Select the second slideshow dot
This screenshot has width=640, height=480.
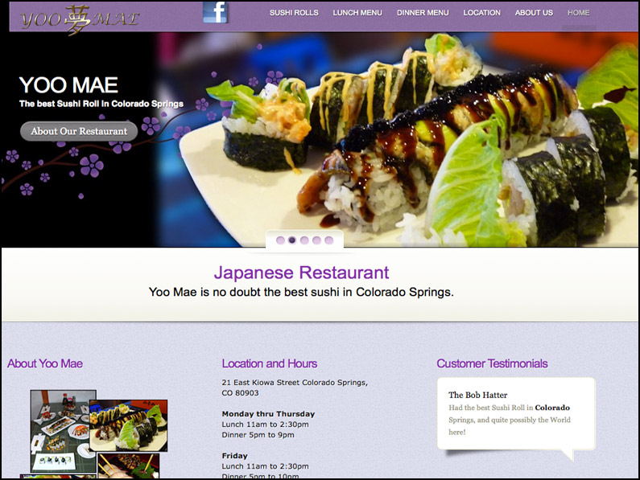coord(292,240)
